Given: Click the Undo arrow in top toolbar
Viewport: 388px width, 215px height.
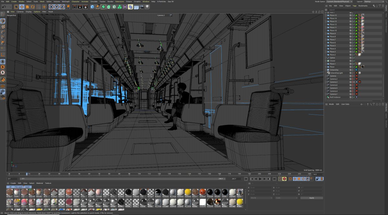Looking at the screenshot, I should pos(4,6).
